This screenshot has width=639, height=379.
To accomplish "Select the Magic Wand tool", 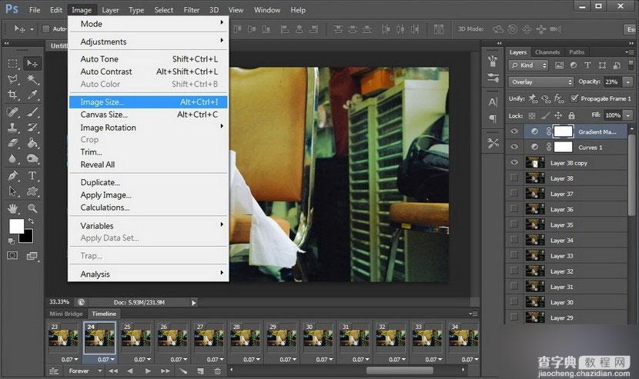I will click(x=32, y=78).
